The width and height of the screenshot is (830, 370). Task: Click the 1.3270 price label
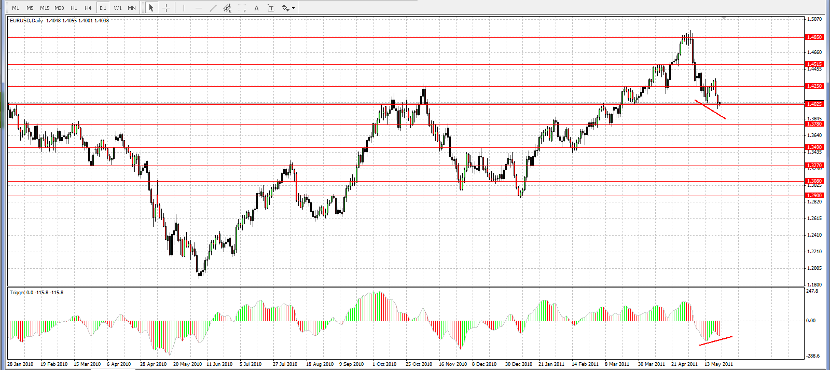click(814, 166)
